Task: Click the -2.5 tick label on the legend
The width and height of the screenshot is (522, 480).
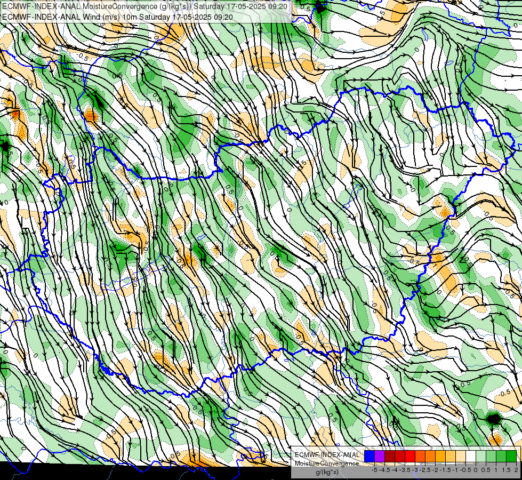Action: [425, 470]
